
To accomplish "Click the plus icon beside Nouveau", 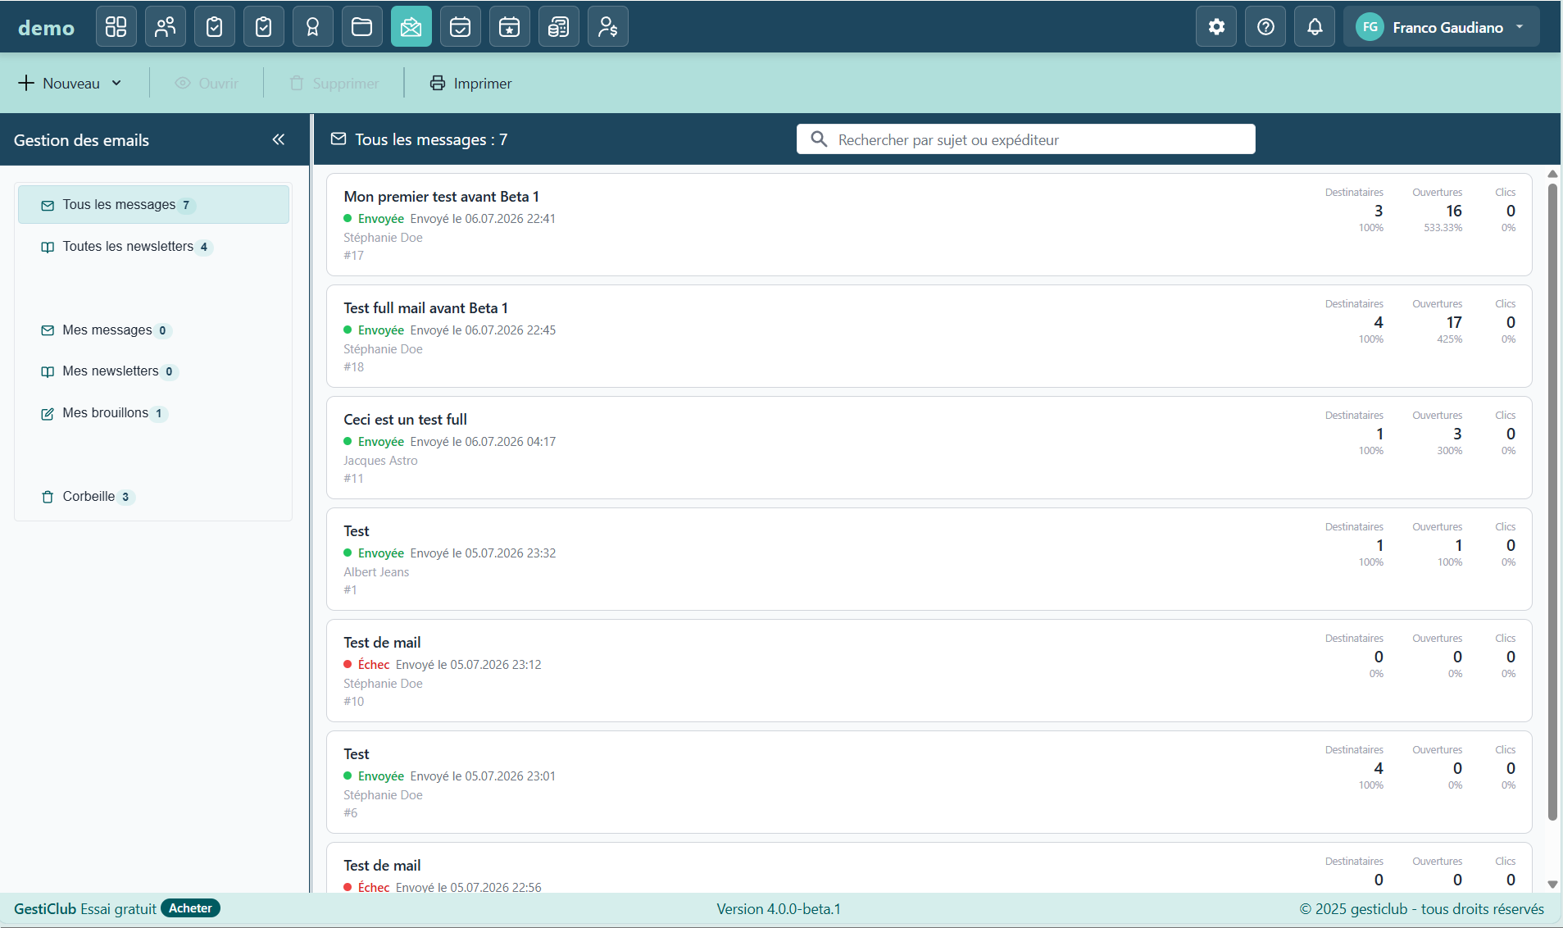I will point(26,83).
